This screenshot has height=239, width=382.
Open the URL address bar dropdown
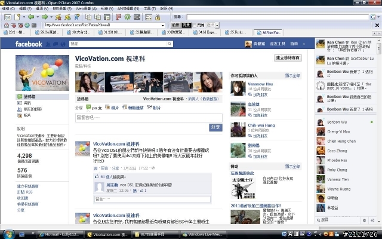click(x=162, y=25)
